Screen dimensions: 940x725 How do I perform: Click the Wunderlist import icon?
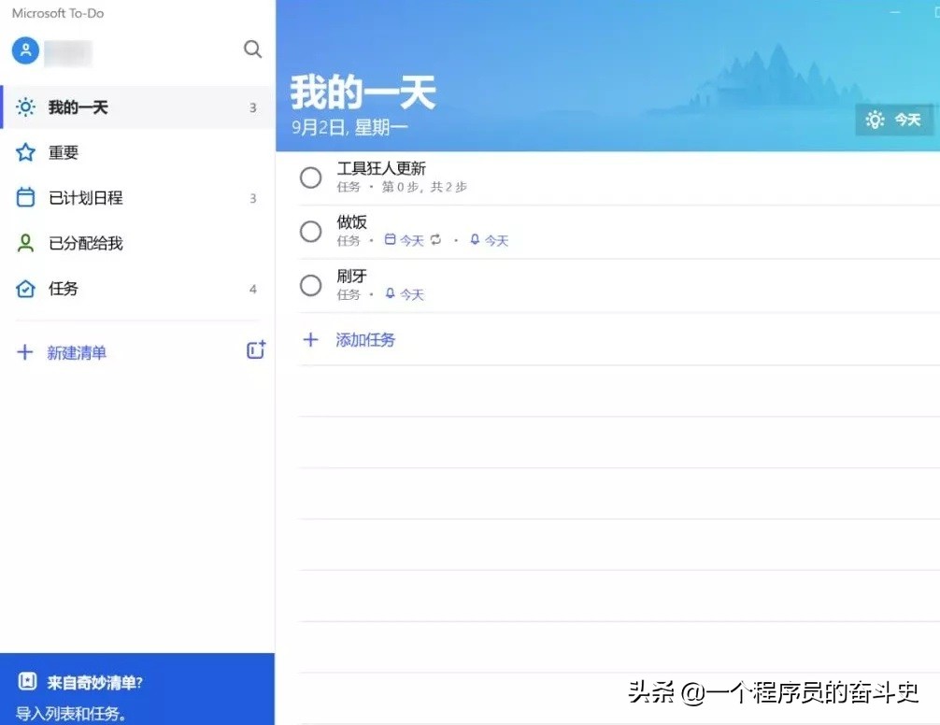(x=27, y=681)
